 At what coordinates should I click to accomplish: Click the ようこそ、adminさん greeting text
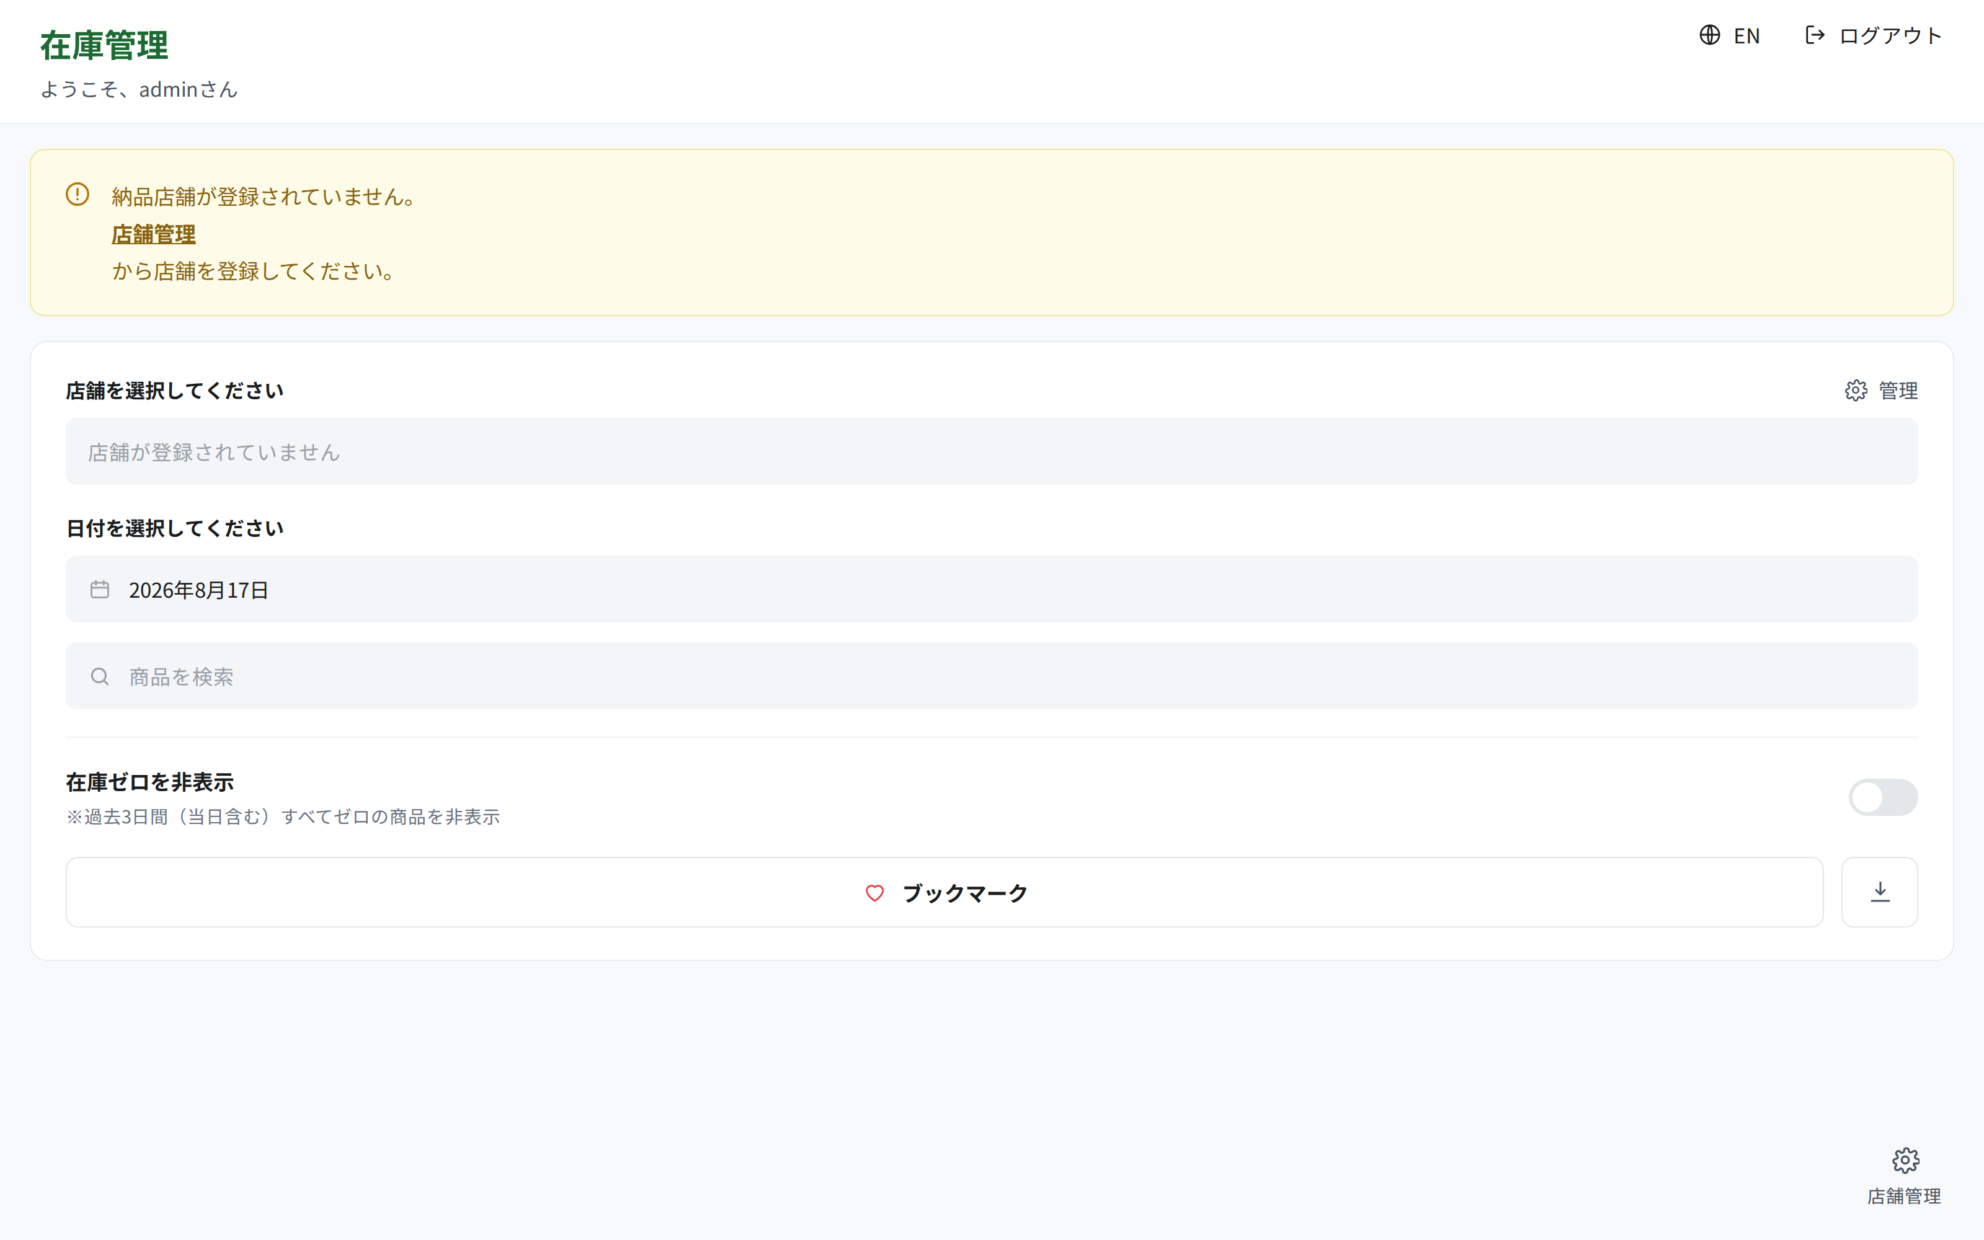pyautogui.click(x=138, y=89)
